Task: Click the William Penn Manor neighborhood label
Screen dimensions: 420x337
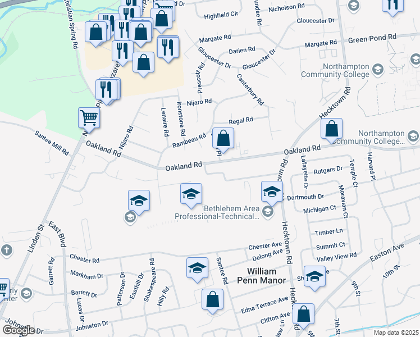Action: (x=262, y=276)
